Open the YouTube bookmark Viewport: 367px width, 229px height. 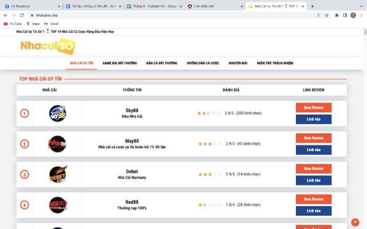[13, 24]
